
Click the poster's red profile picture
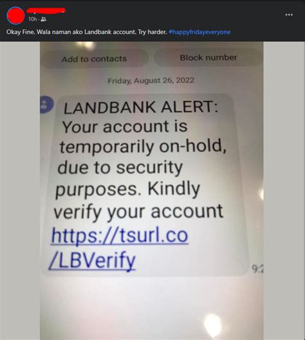pyautogui.click(x=15, y=15)
